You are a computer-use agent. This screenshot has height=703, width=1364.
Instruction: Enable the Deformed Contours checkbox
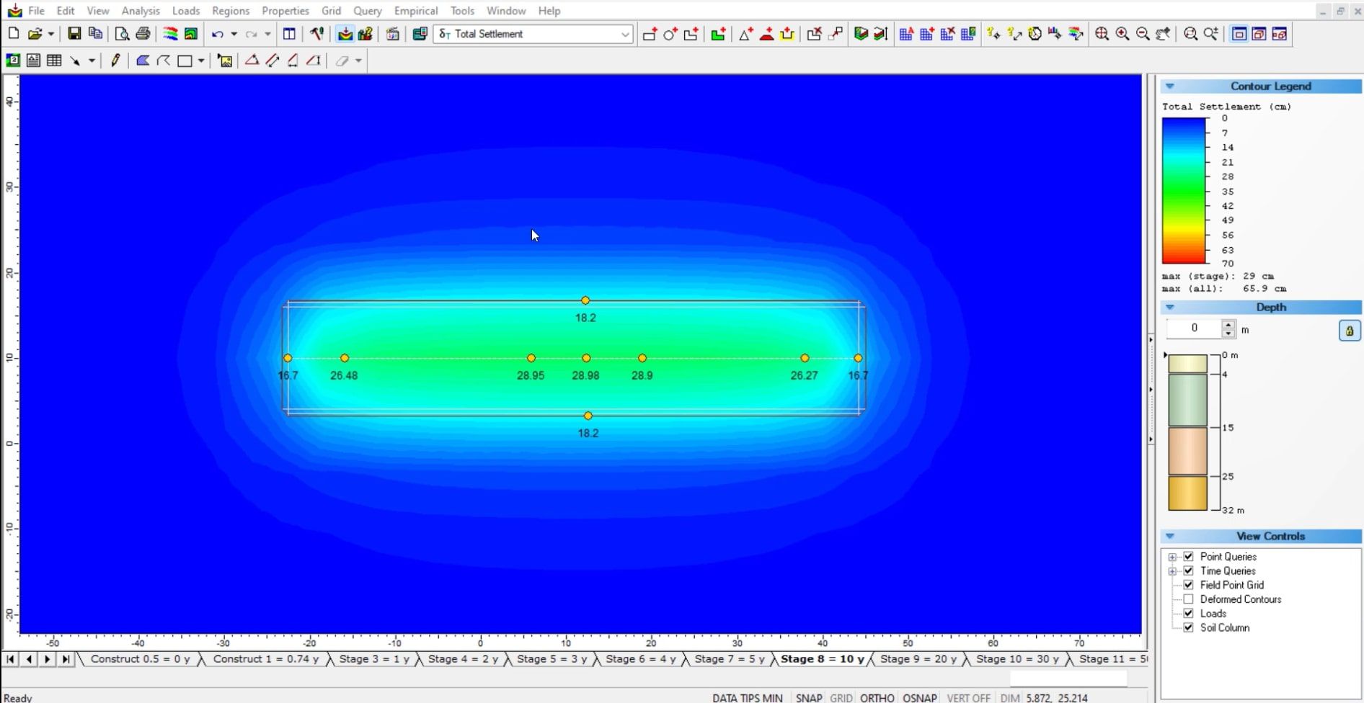tap(1189, 599)
